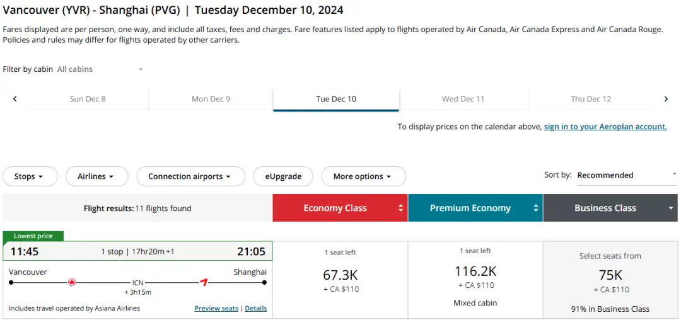Switch to Wed Dec 11 tab
Screen dimensions: 681x320
[463, 99]
